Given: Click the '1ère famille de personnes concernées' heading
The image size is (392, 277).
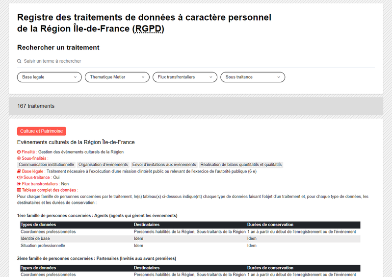Looking at the screenshot, I should coord(97,216).
